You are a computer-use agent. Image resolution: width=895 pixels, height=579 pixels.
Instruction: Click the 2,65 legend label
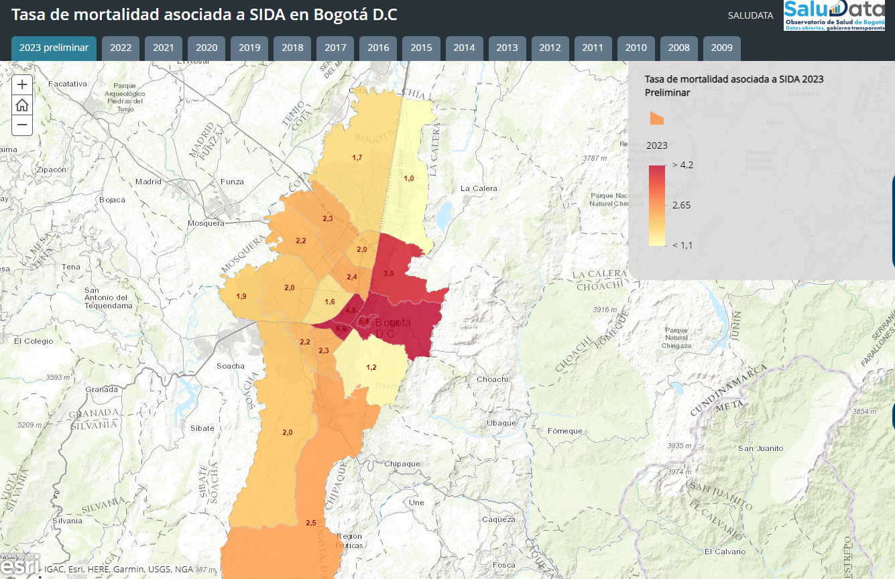[x=681, y=205]
